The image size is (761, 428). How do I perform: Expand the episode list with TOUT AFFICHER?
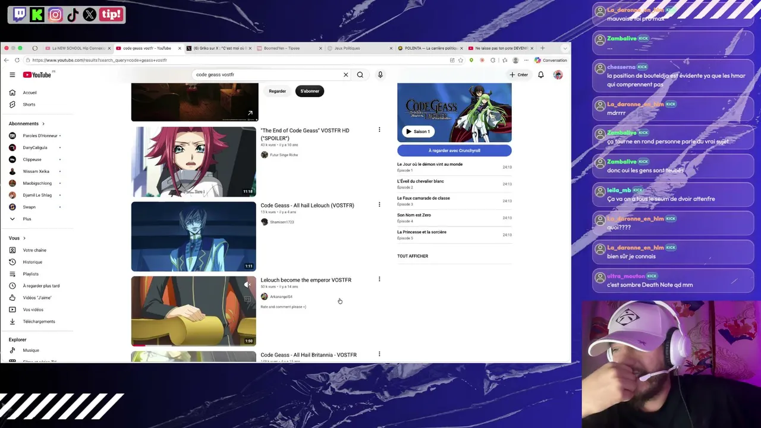point(413,256)
